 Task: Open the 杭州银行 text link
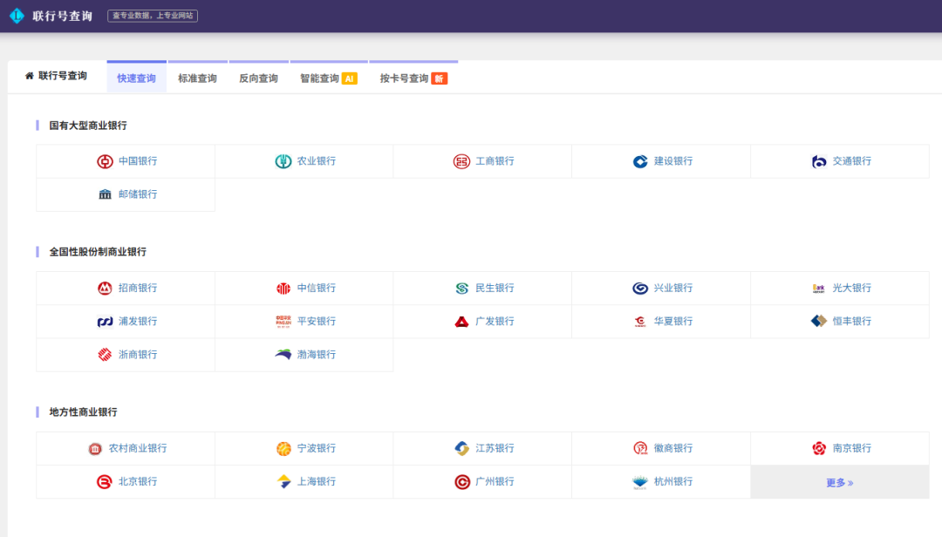point(672,481)
